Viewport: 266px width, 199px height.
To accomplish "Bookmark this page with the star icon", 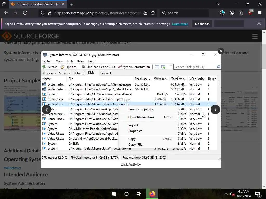I will coord(153,13).
